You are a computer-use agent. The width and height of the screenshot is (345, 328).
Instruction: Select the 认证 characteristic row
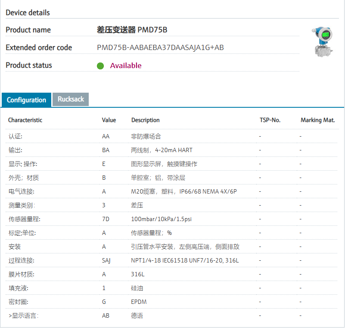(16, 136)
